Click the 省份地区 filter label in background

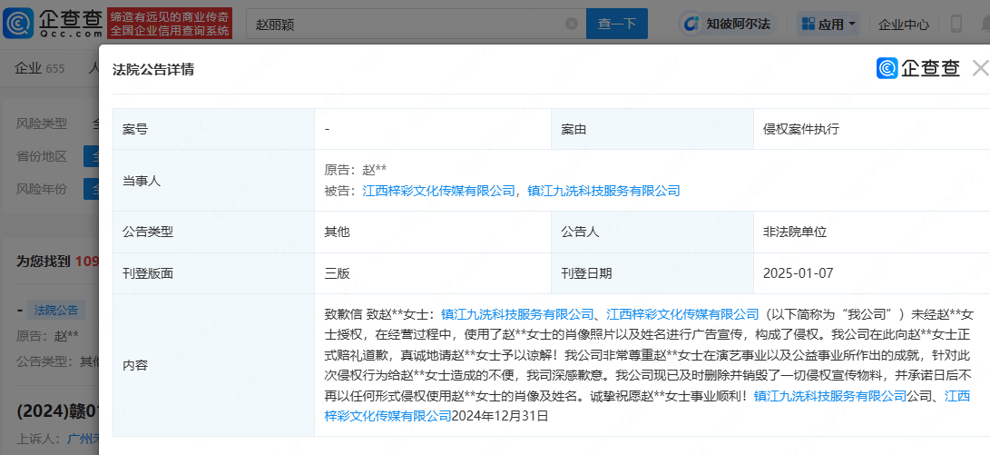point(42,156)
